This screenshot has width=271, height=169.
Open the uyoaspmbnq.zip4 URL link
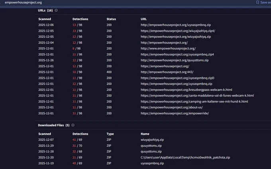(x=177, y=54)
